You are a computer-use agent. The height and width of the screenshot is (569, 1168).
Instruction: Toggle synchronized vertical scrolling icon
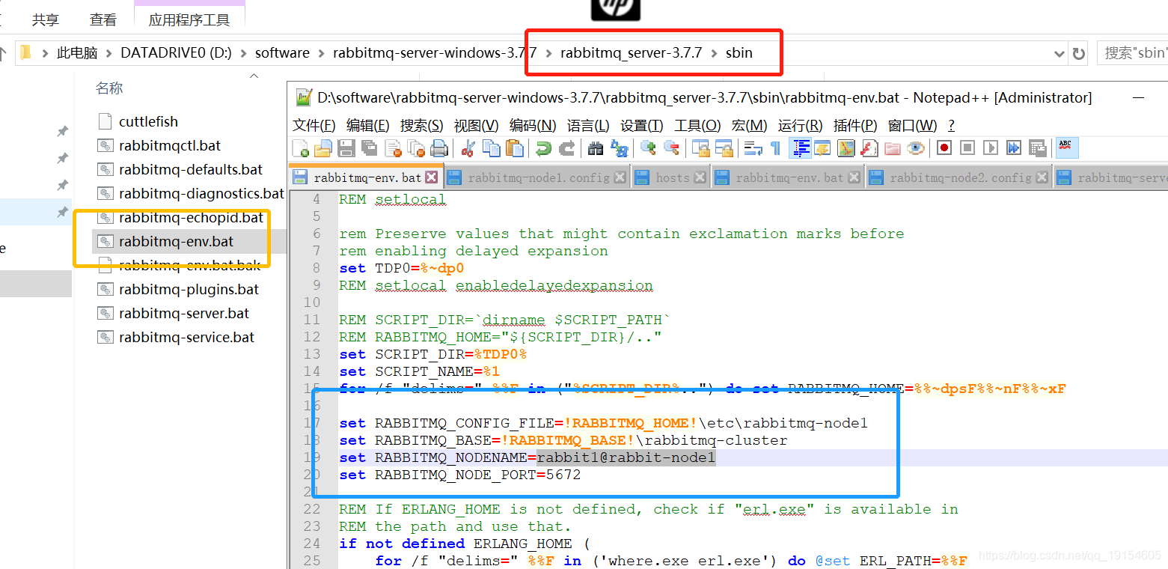[700, 148]
